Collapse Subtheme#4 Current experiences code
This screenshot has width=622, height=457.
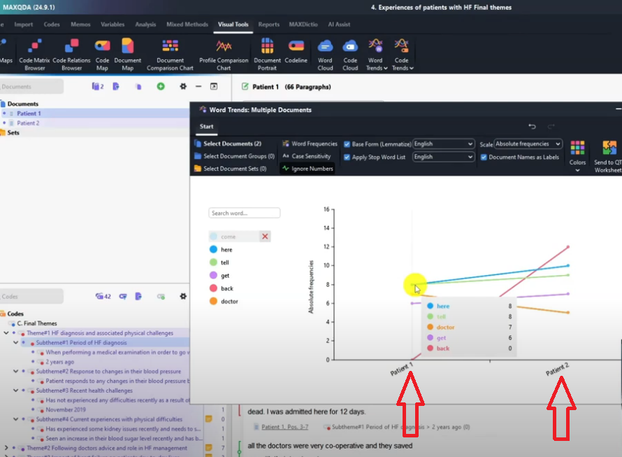[16, 419]
